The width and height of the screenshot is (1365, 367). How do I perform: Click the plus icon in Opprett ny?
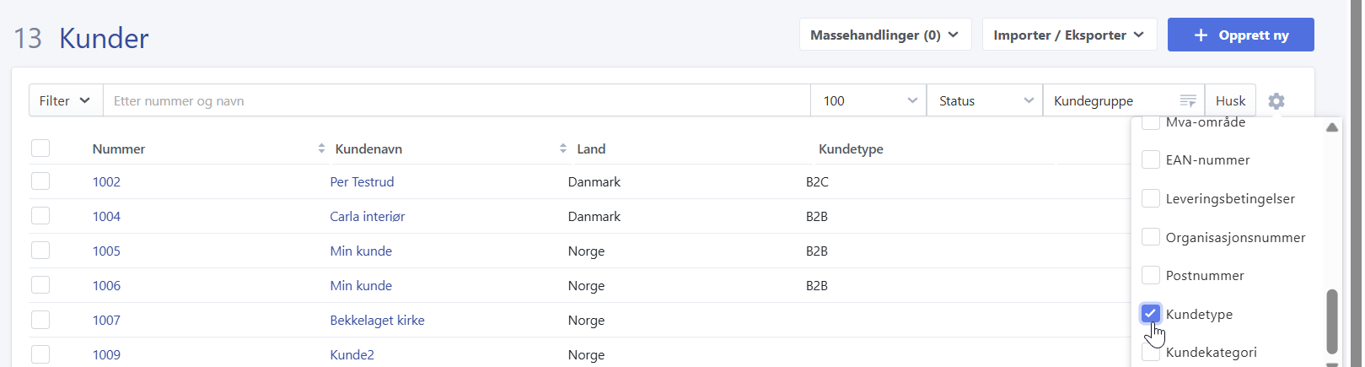(x=1201, y=35)
